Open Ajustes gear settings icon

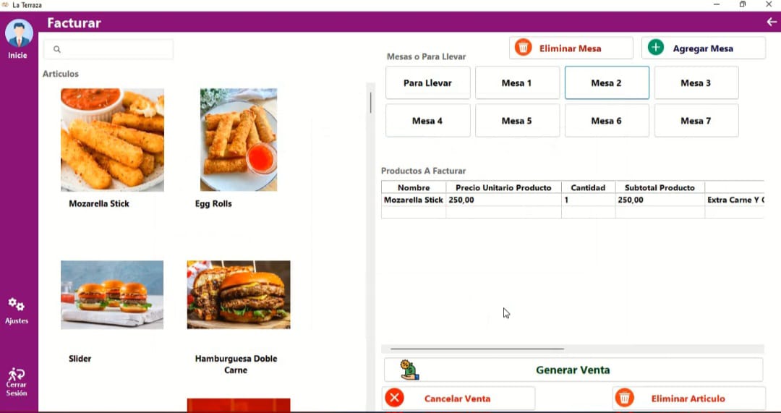(16, 304)
